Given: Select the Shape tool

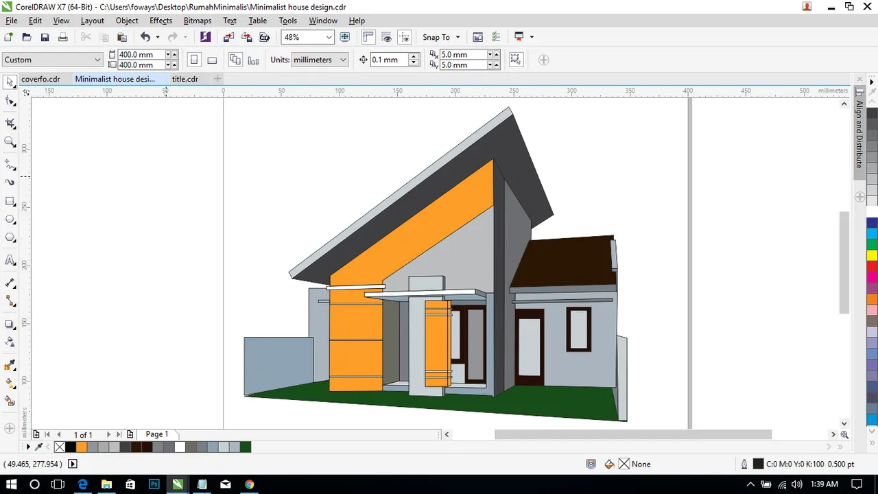Looking at the screenshot, I should click(10, 102).
